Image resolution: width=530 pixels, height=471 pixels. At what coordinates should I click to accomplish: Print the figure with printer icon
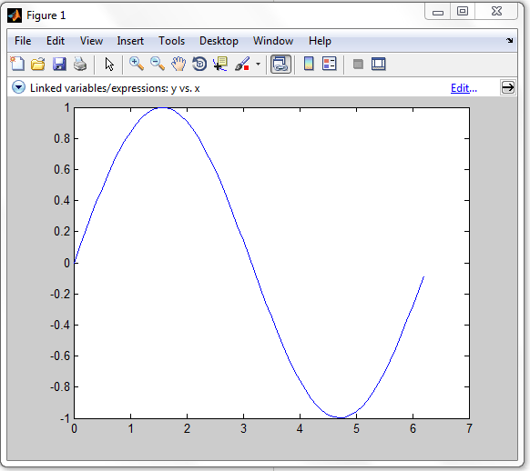tap(80, 64)
